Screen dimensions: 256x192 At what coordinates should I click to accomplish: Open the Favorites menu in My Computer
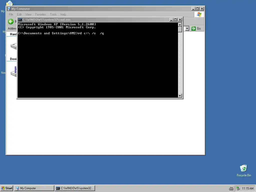pos(41,14)
